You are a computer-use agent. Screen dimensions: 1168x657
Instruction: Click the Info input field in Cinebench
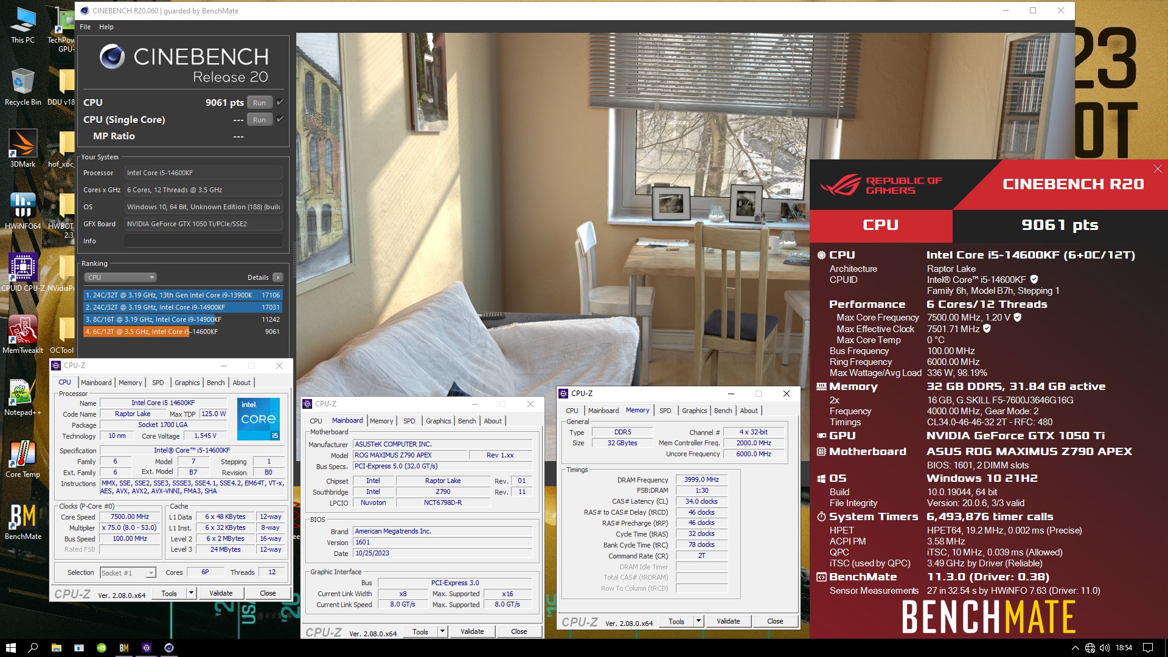tap(204, 241)
